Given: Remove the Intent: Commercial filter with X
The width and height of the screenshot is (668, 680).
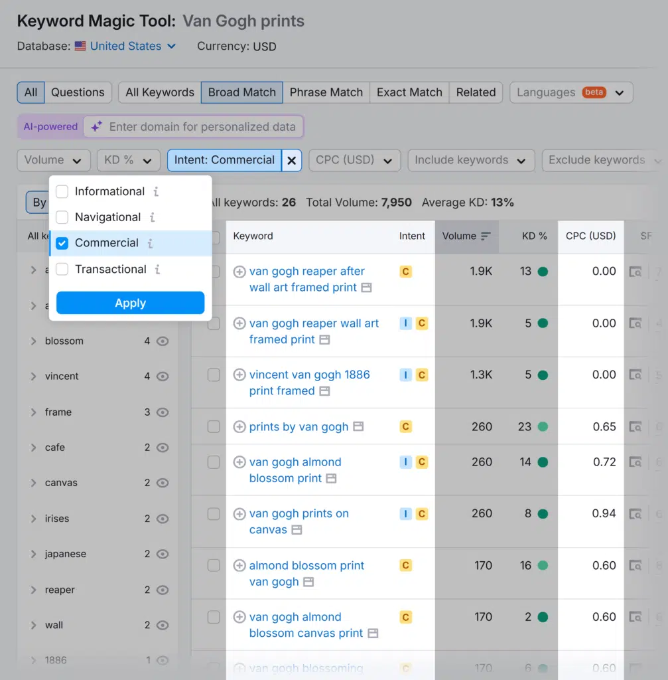Looking at the screenshot, I should [292, 160].
